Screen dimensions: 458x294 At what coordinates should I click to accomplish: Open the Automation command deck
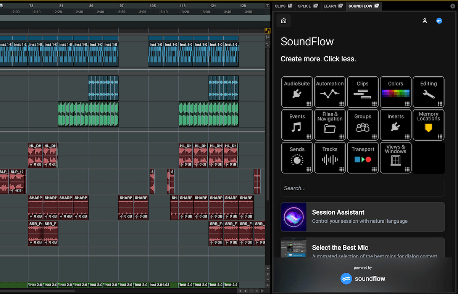coord(330,92)
